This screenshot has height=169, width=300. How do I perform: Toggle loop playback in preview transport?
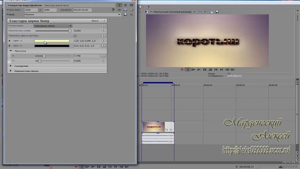187,69
